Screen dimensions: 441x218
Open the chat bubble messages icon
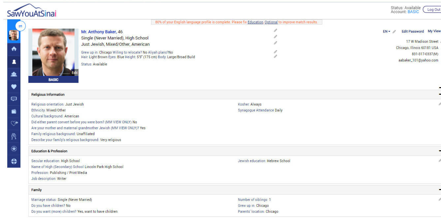pyautogui.click(x=14, y=99)
